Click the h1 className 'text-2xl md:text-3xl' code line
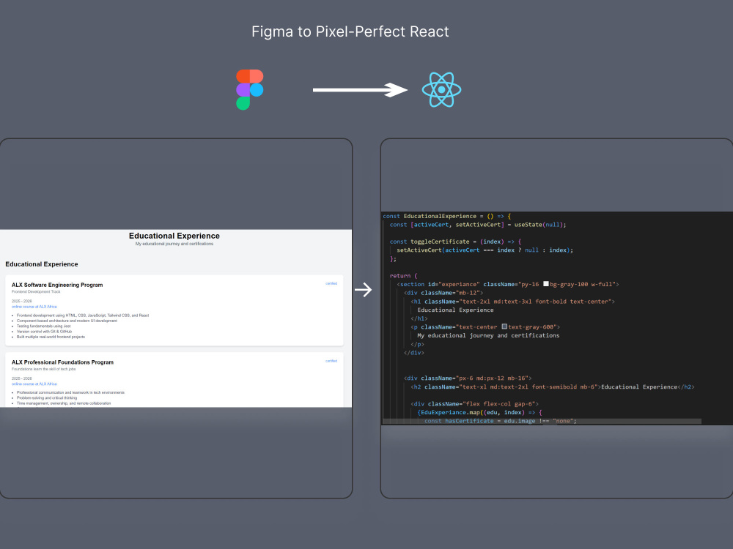 click(x=513, y=302)
